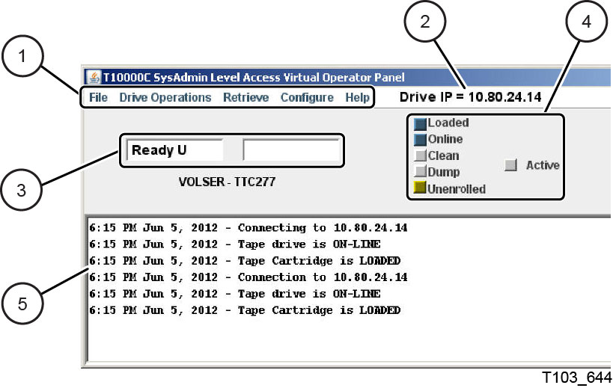Click the 'Connecting to 10.80.24.14' log line
The height and width of the screenshot is (388, 613).
coord(248,227)
